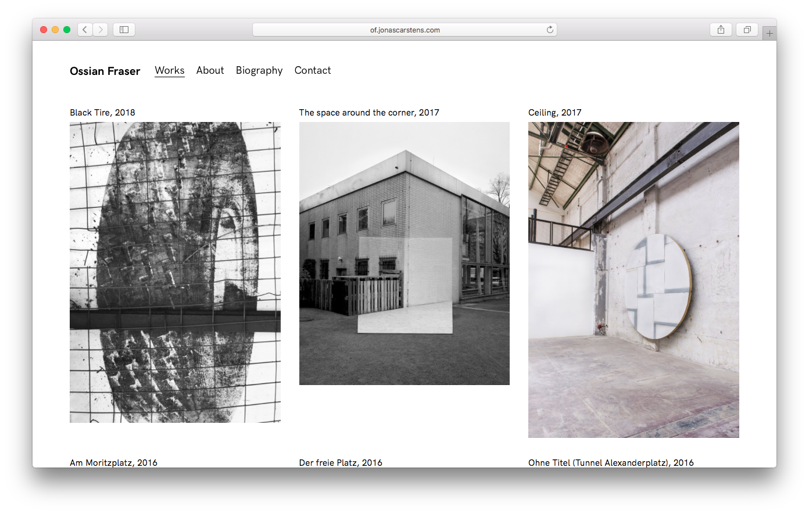Show all tabs overview icon
The height and width of the screenshot is (514, 809).
747,30
